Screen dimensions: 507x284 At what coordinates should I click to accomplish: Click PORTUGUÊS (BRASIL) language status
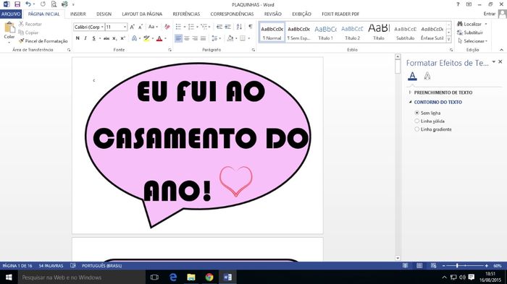(101, 266)
